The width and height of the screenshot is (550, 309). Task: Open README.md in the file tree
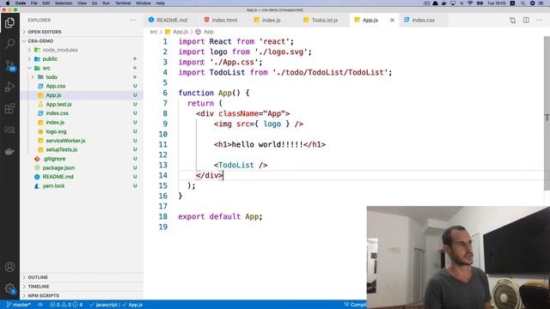[x=58, y=177]
